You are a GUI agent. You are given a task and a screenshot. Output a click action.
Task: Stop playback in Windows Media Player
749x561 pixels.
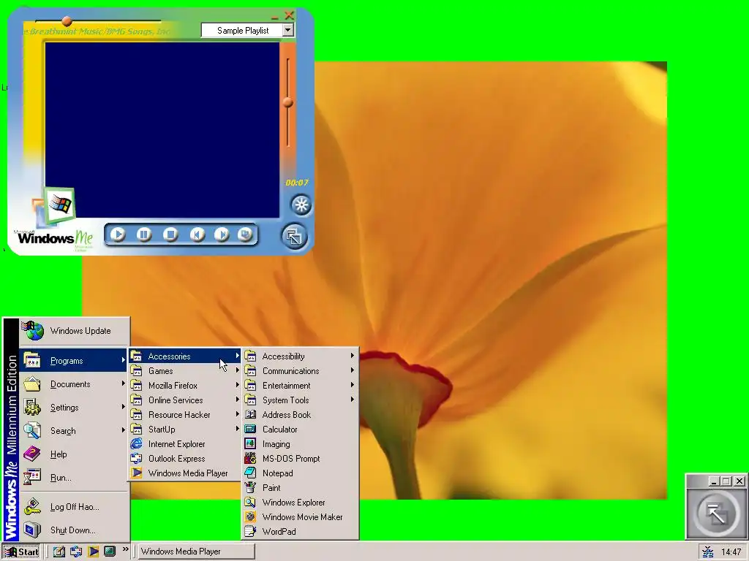coord(170,234)
